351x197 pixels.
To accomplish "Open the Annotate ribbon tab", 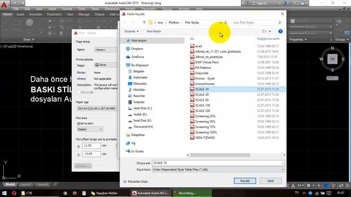I will pos(36,14).
